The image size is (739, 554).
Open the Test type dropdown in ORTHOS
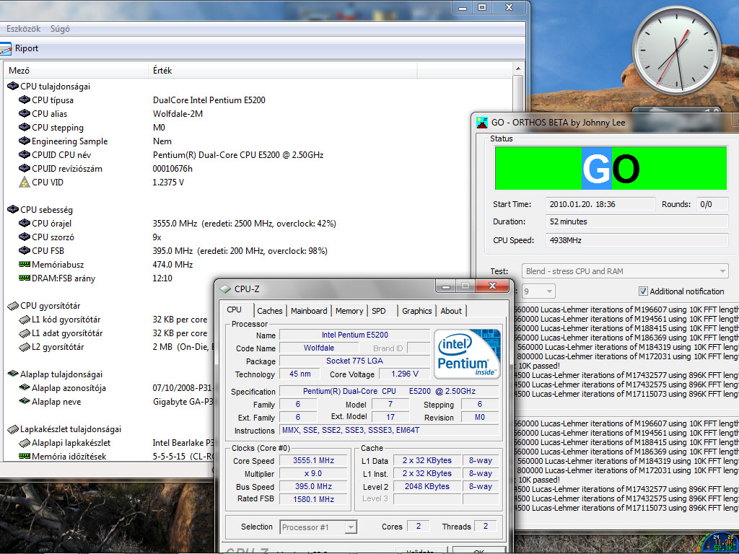coord(625,271)
